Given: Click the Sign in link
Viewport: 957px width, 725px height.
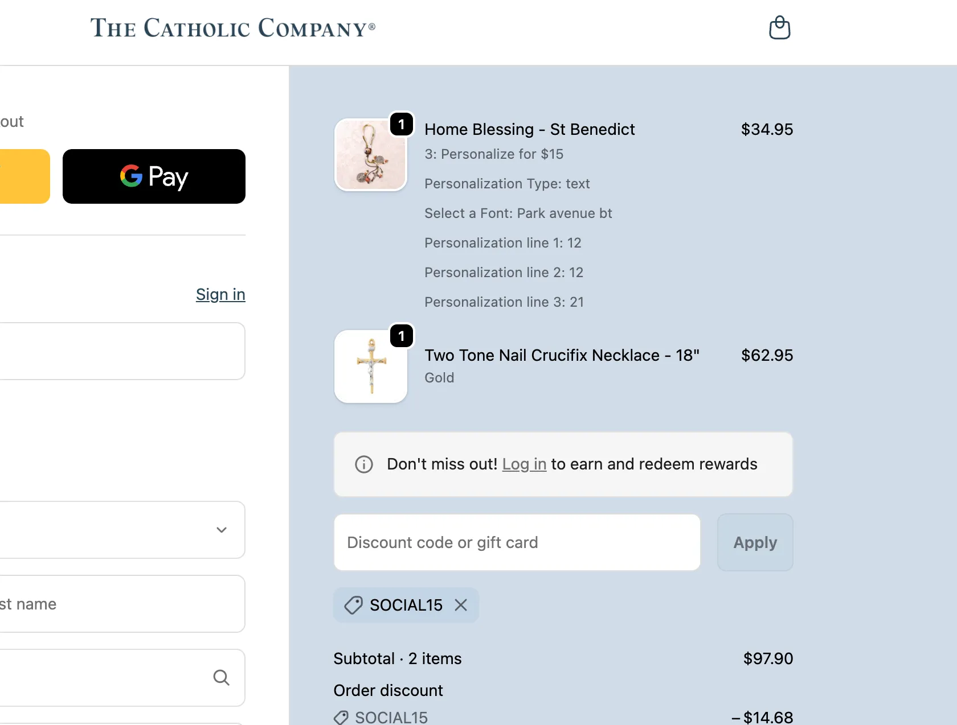Looking at the screenshot, I should (x=220, y=294).
